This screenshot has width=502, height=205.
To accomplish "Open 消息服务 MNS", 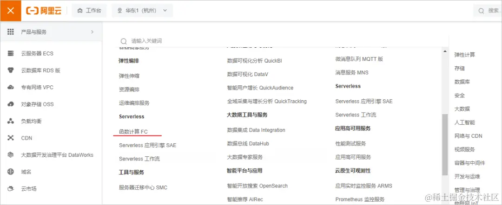I will (x=352, y=72).
